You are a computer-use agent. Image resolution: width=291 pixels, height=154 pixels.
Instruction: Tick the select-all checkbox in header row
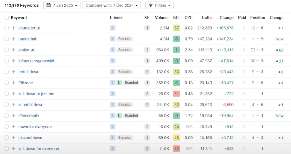(x=6, y=18)
